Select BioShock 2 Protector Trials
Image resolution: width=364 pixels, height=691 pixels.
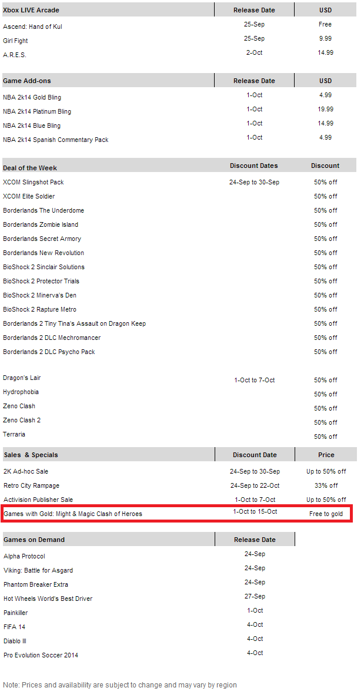[x=41, y=281]
